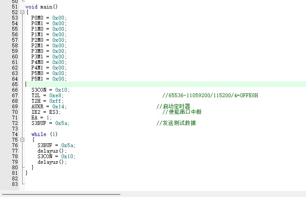Click 'S3BUF = 0x5a;' on line 72

51,123
